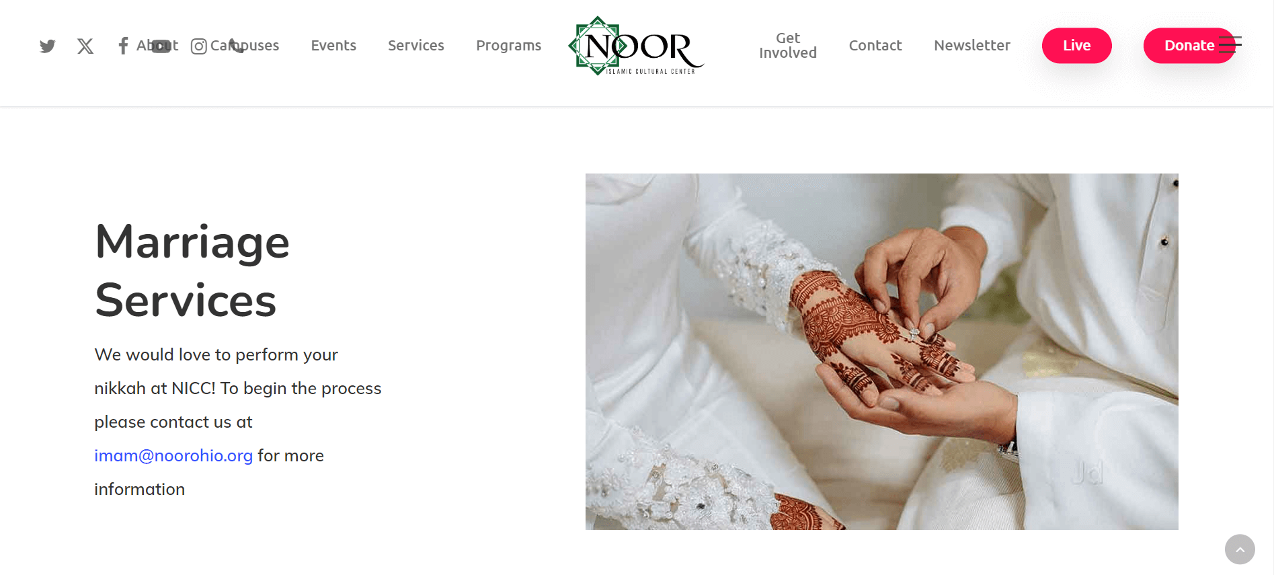The height and width of the screenshot is (575, 1274).
Task: Click the henna hands wedding photo
Action: tap(881, 352)
